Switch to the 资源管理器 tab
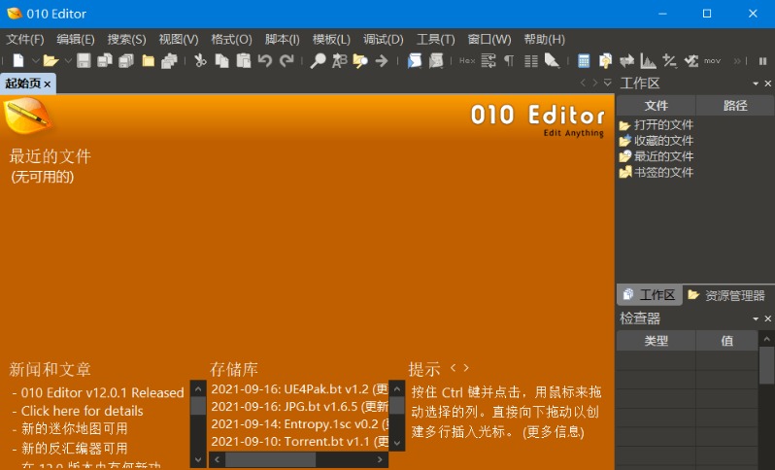The width and height of the screenshot is (775, 470). point(726,295)
